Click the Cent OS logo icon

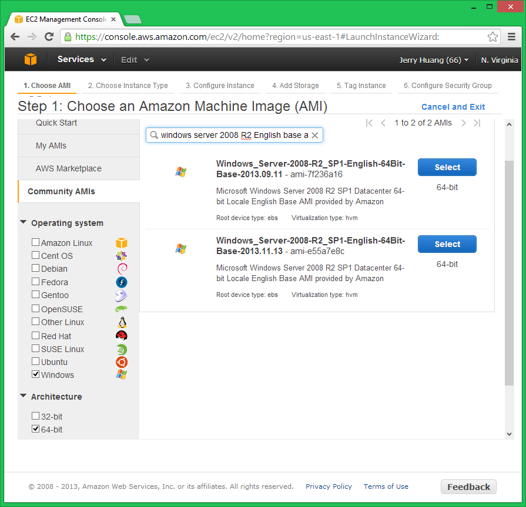[122, 256]
